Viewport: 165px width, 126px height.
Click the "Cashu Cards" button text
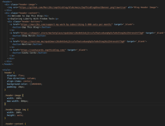click(x=29, y=53)
